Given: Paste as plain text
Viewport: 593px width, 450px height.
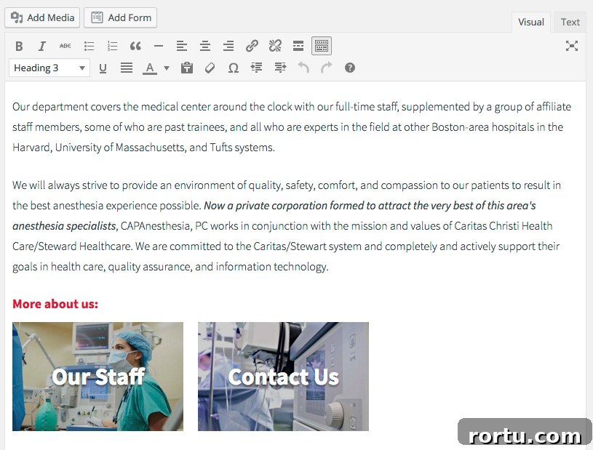Looking at the screenshot, I should 187,68.
